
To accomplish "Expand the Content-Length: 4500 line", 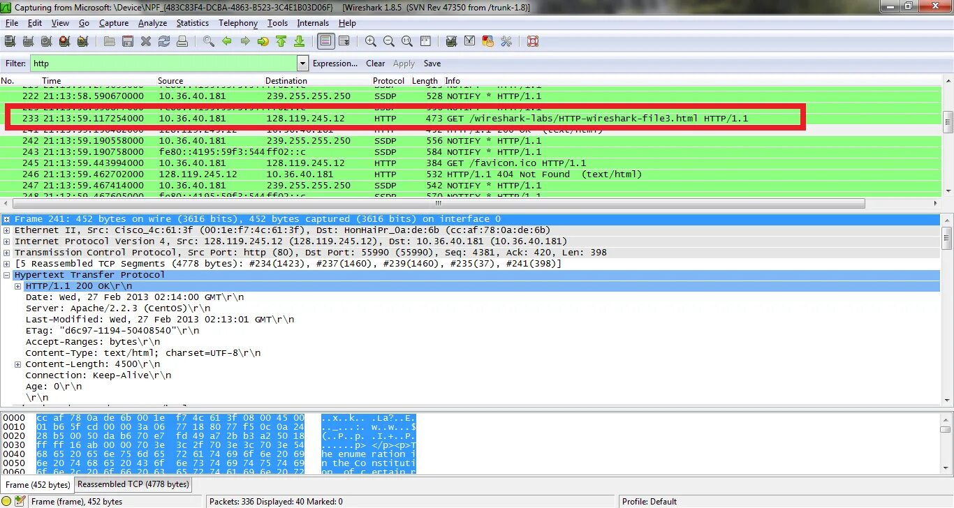I will point(18,364).
